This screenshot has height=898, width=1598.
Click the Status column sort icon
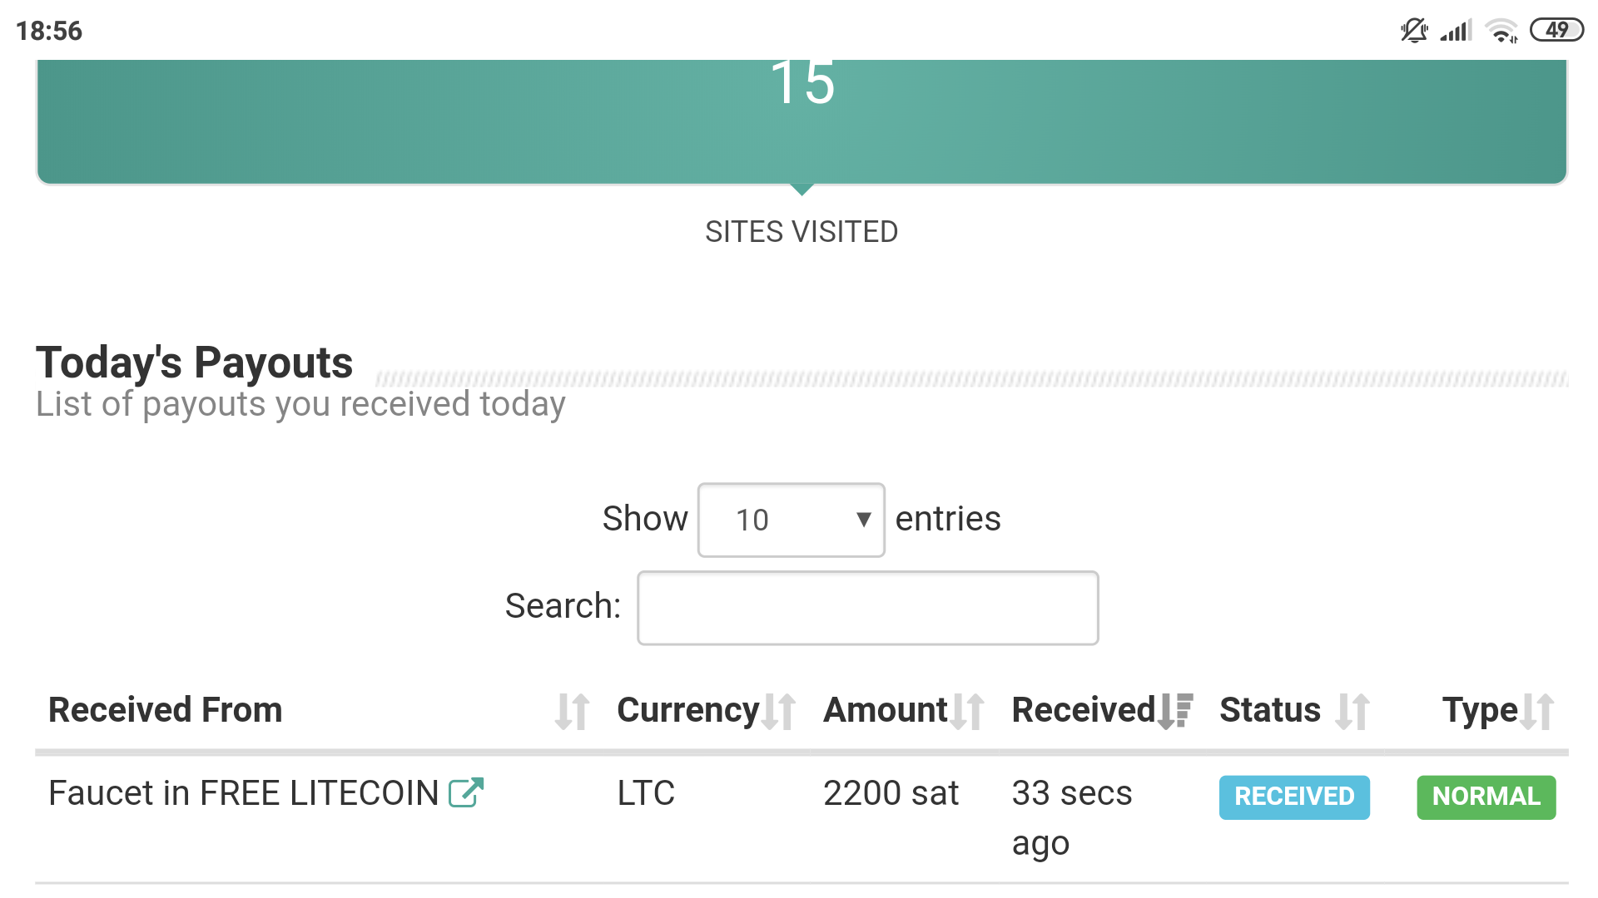tap(1352, 712)
